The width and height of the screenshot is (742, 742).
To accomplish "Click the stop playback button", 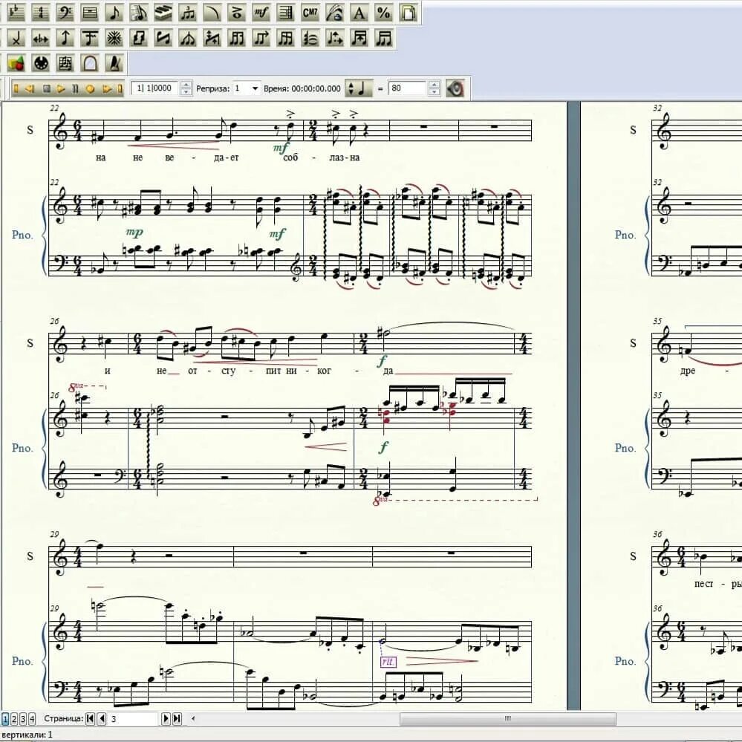I will [46, 88].
